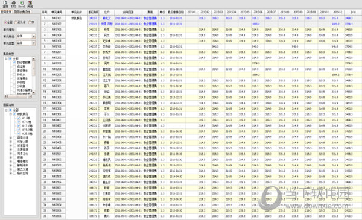Uncheck the N 13-18幢 building checkbox
Viewport: 362px width, 220px height.
tap(19, 126)
